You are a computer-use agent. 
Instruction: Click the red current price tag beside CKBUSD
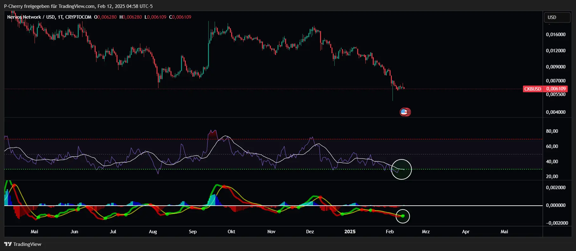(x=556, y=89)
